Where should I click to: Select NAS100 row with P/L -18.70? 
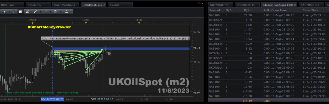(x=268, y=96)
